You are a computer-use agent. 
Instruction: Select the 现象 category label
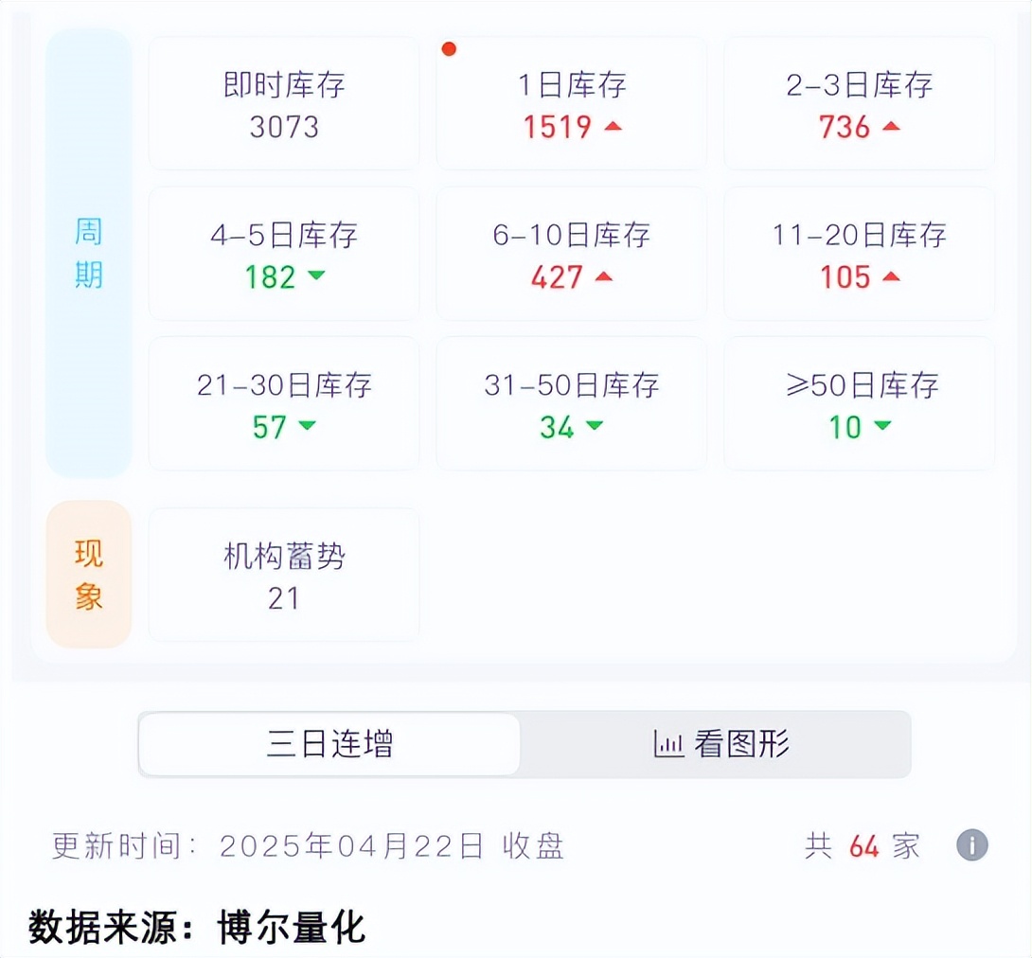tap(88, 575)
